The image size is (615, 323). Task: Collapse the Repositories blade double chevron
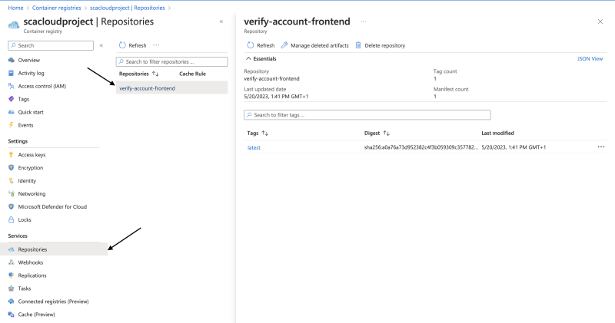[x=221, y=21]
